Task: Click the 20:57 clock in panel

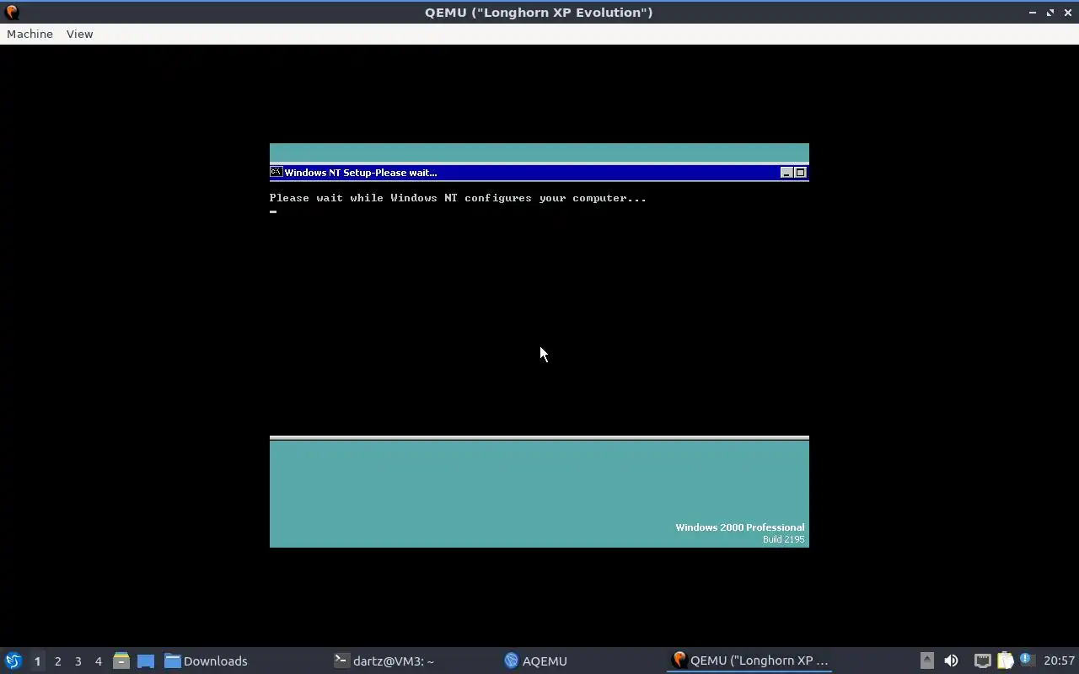Action: (1059, 661)
